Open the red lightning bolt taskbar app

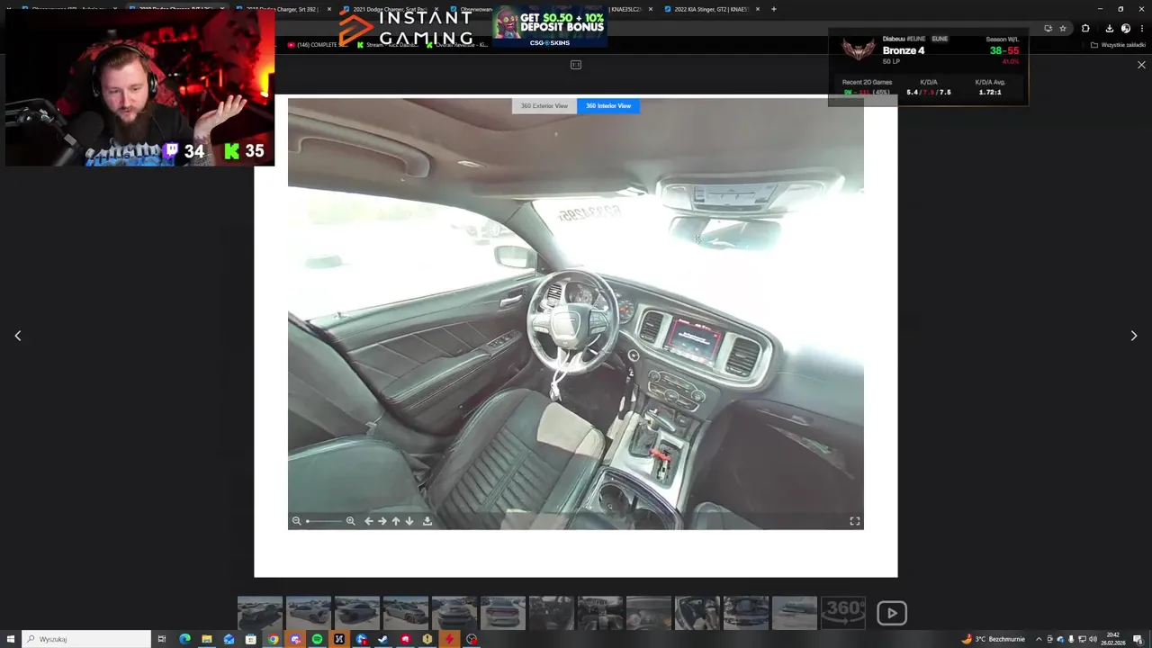pos(449,639)
